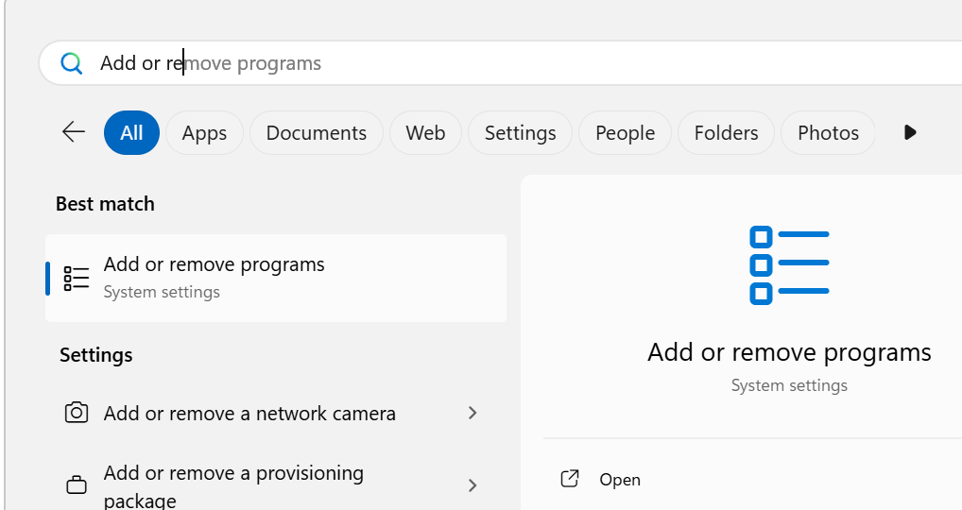Click into the search text box
The image size is (962, 510).
[472, 63]
